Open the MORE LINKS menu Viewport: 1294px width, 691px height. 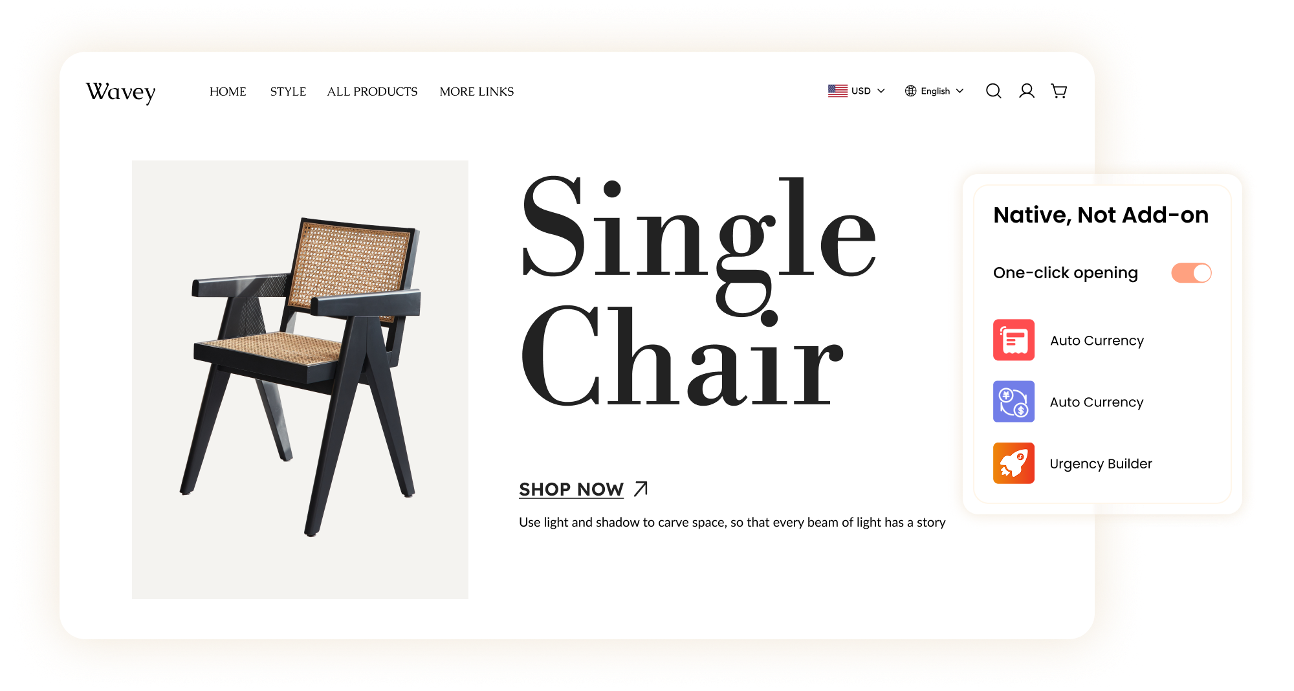(x=477, y=92)
